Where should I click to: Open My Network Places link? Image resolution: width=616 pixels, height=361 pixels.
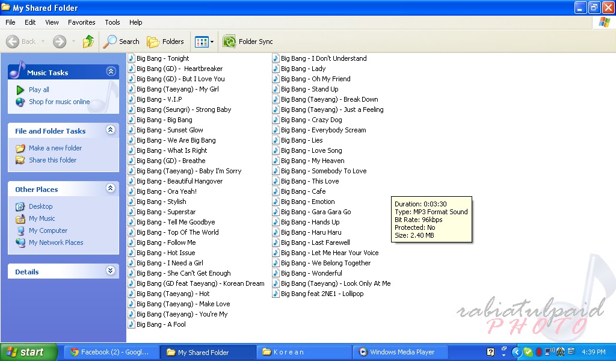point(56,242)
